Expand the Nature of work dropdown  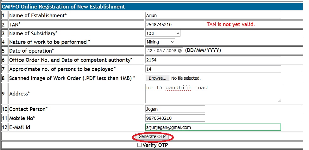(x=160, y=42)
